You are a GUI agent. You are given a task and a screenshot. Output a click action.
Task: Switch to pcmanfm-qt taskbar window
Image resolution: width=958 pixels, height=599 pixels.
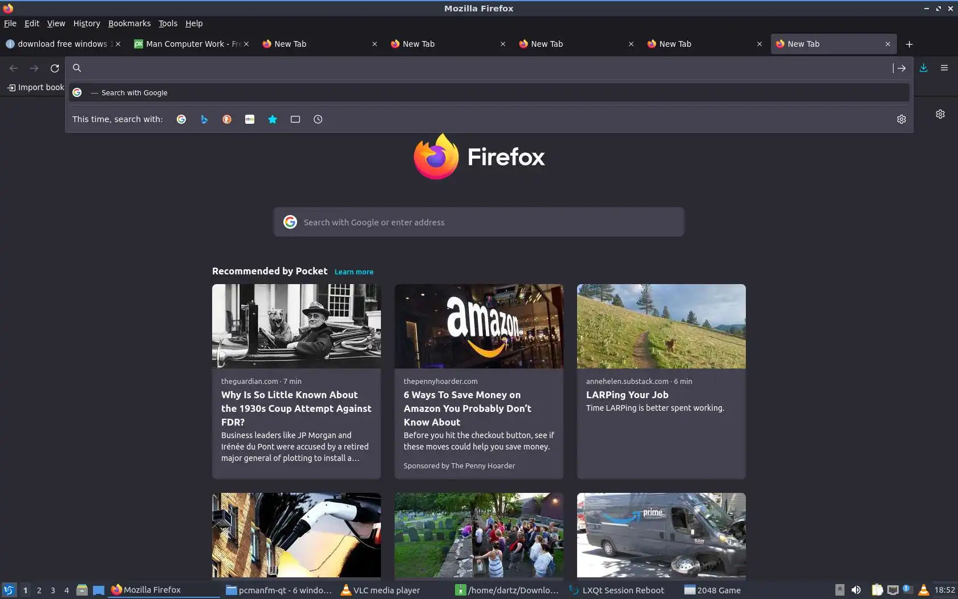click(279, 590)
